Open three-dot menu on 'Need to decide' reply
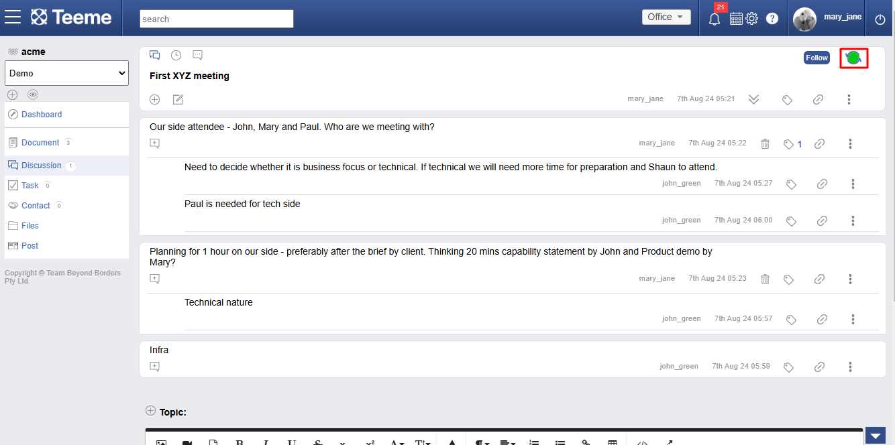The image size is (895, 445). 853,184
